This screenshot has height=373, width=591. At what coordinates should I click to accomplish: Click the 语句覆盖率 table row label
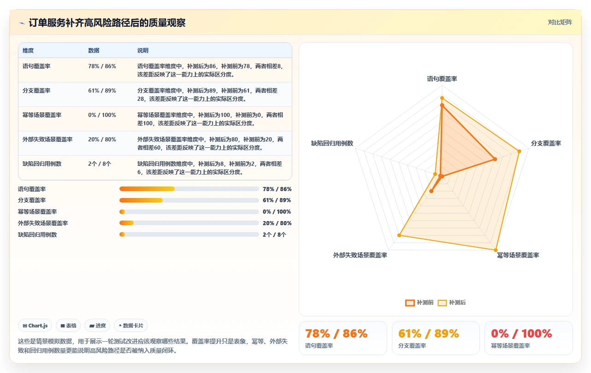(36, 66)
